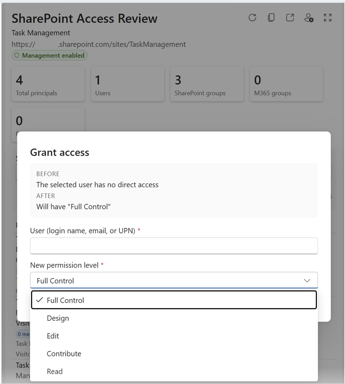345x384 pixels.
Task: Copy the access review report
Action: click(271, 18)
